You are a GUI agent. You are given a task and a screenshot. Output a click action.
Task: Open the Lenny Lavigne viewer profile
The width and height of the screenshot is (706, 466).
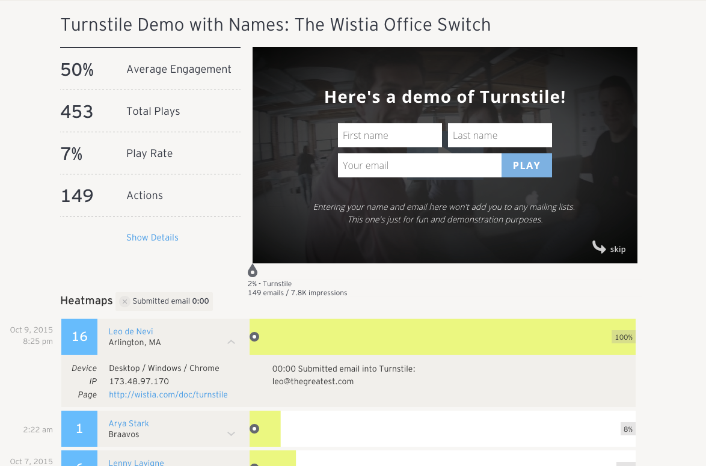coord(136,462)
